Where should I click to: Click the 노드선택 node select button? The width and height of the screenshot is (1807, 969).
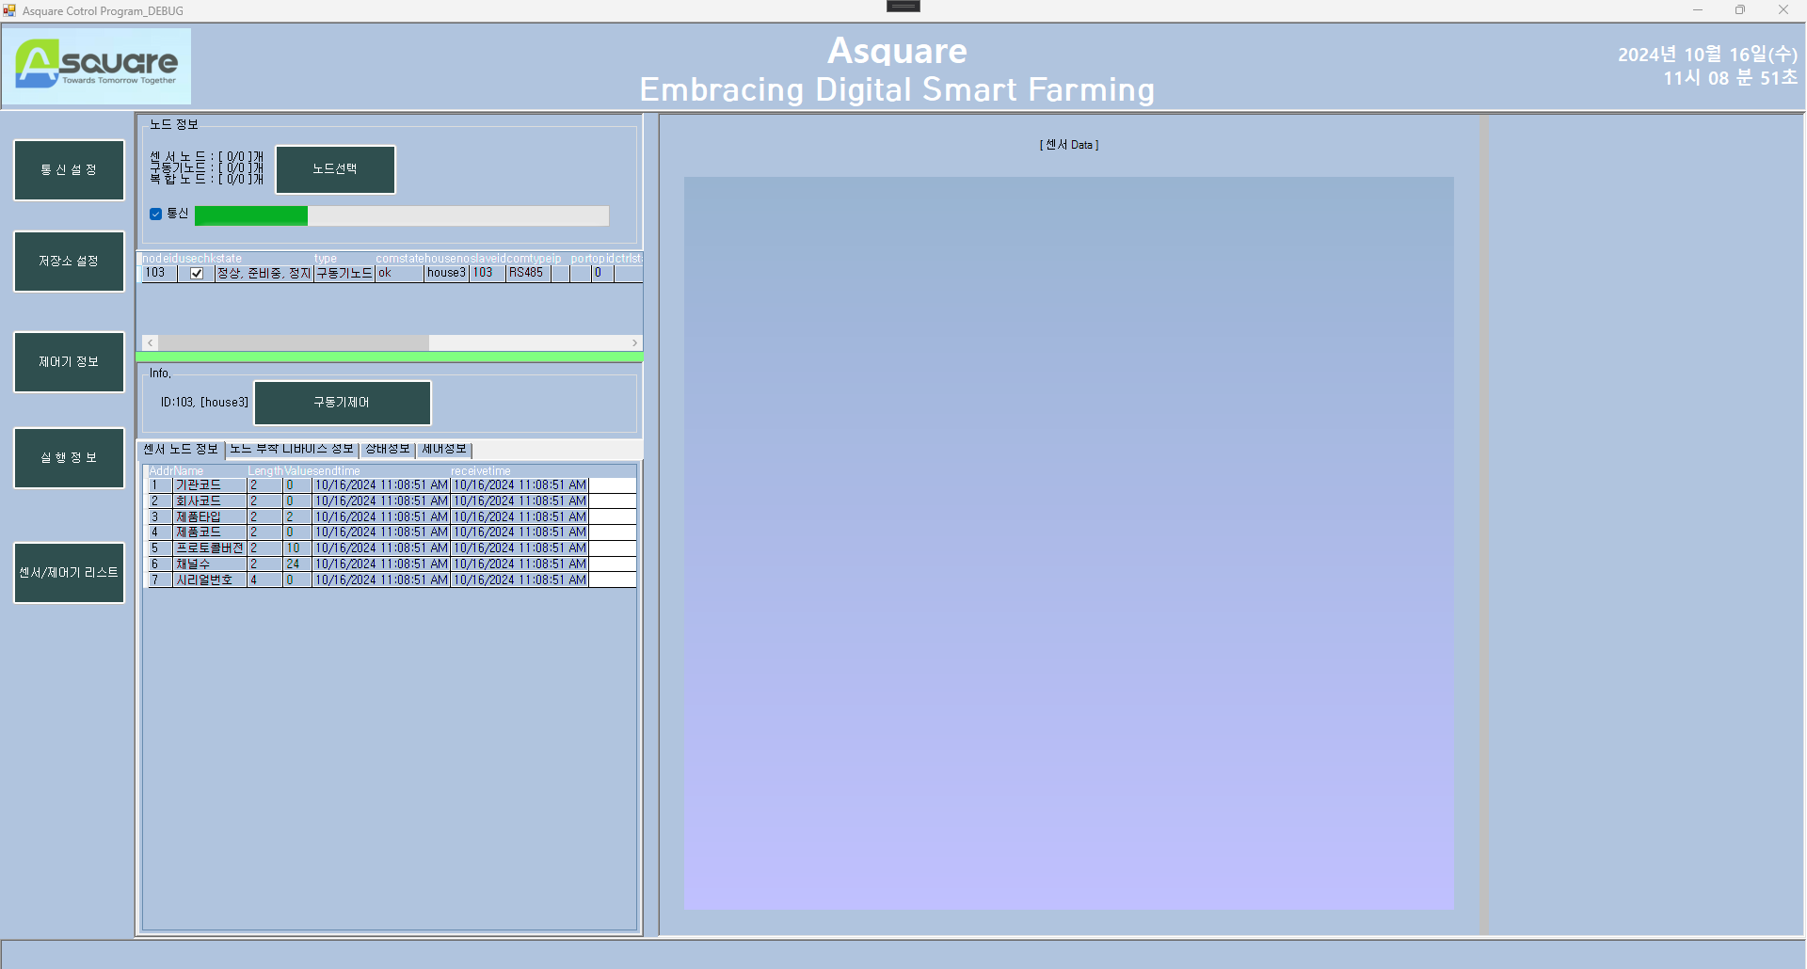[335, 169]
